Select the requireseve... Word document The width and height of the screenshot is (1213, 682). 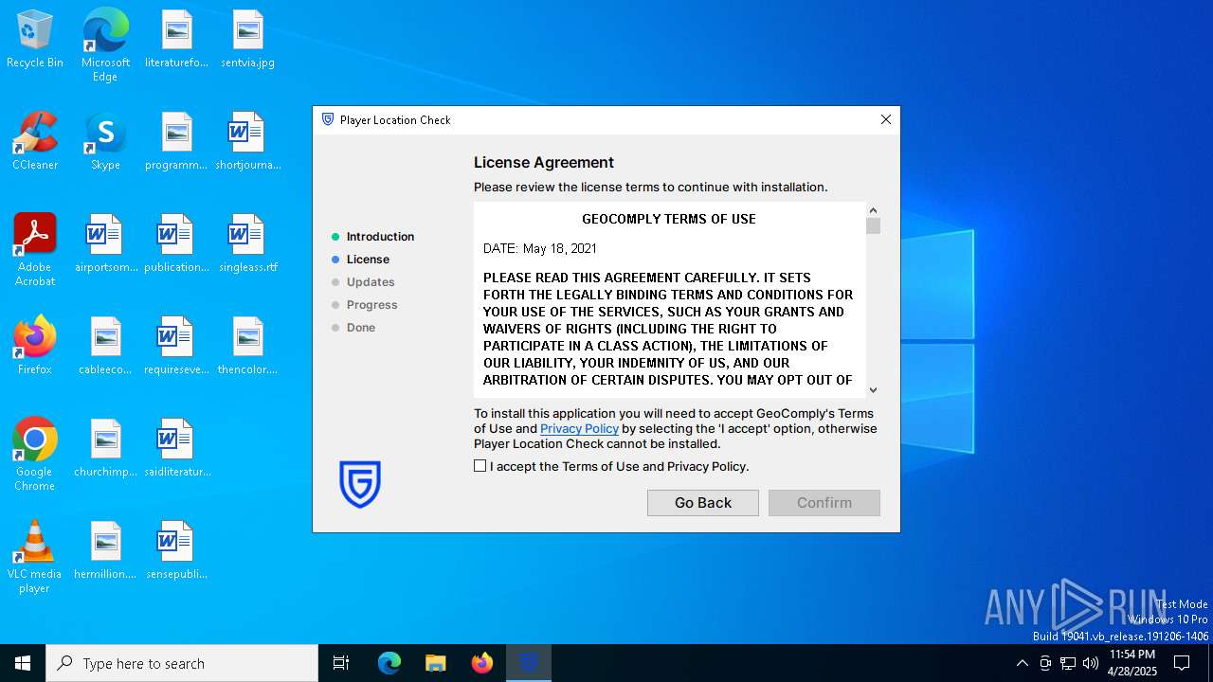click(176, 347)
